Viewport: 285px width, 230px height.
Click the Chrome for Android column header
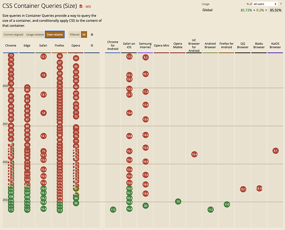pos(113,45)
